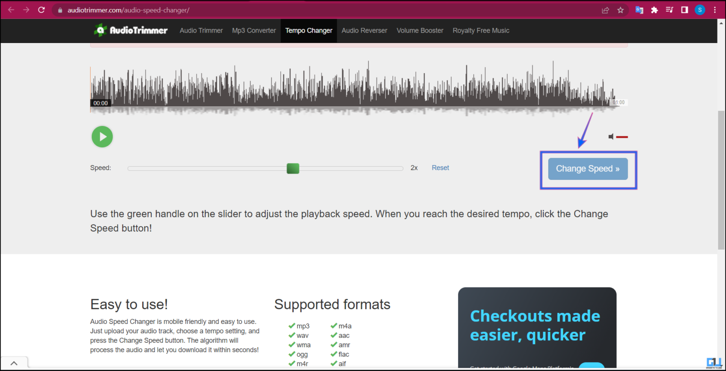Open the Google Translate icon in the toolbar
Image resolution: width=726 pixels, height=371 pixels.
[639, 9]
